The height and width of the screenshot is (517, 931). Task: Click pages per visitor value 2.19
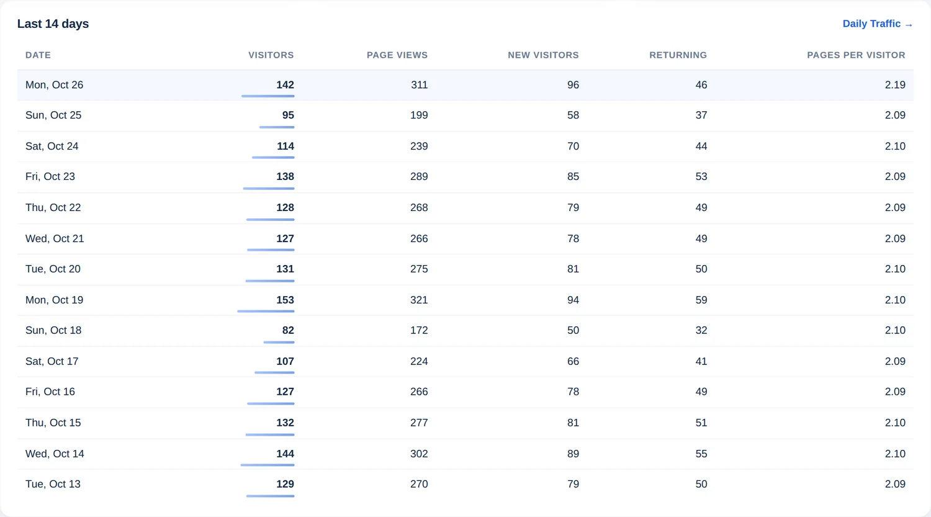pos(895,85)
